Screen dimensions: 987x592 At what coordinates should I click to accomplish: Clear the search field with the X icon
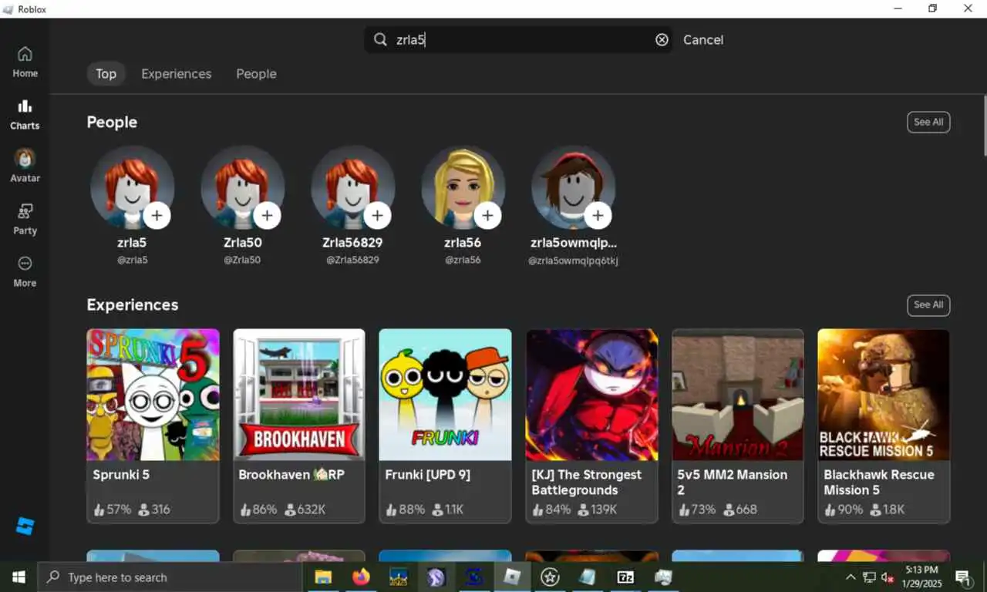pos(662,40)
